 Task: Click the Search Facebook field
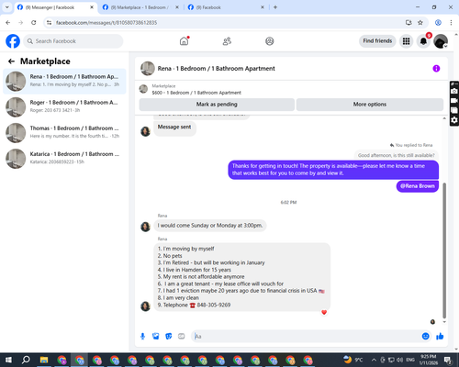(x=73, y=41)
